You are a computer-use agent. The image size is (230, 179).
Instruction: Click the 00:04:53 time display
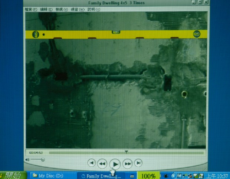[36, 152]
